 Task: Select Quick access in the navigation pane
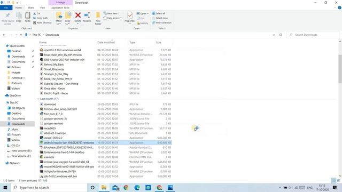click(x=17, y=46)
